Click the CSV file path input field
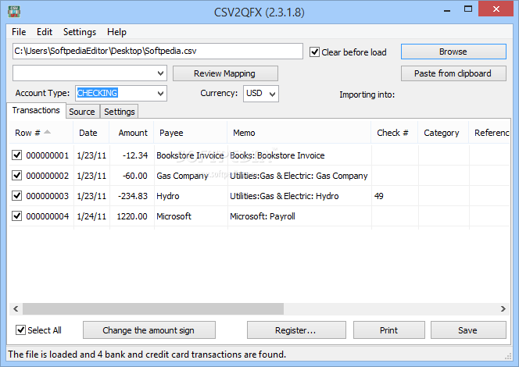 (x=158, y=52)
